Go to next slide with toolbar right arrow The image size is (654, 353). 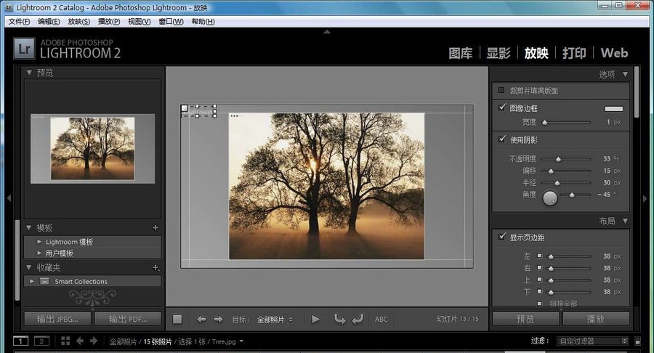pyautogui.click(x=218, y=319)
